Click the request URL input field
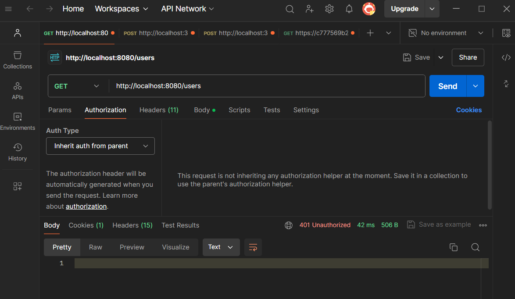 [267, 86]
